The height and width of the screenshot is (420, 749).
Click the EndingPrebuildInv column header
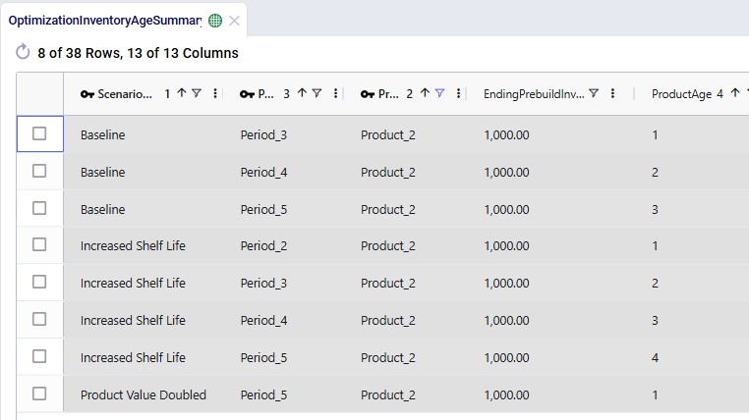point(534,94)
